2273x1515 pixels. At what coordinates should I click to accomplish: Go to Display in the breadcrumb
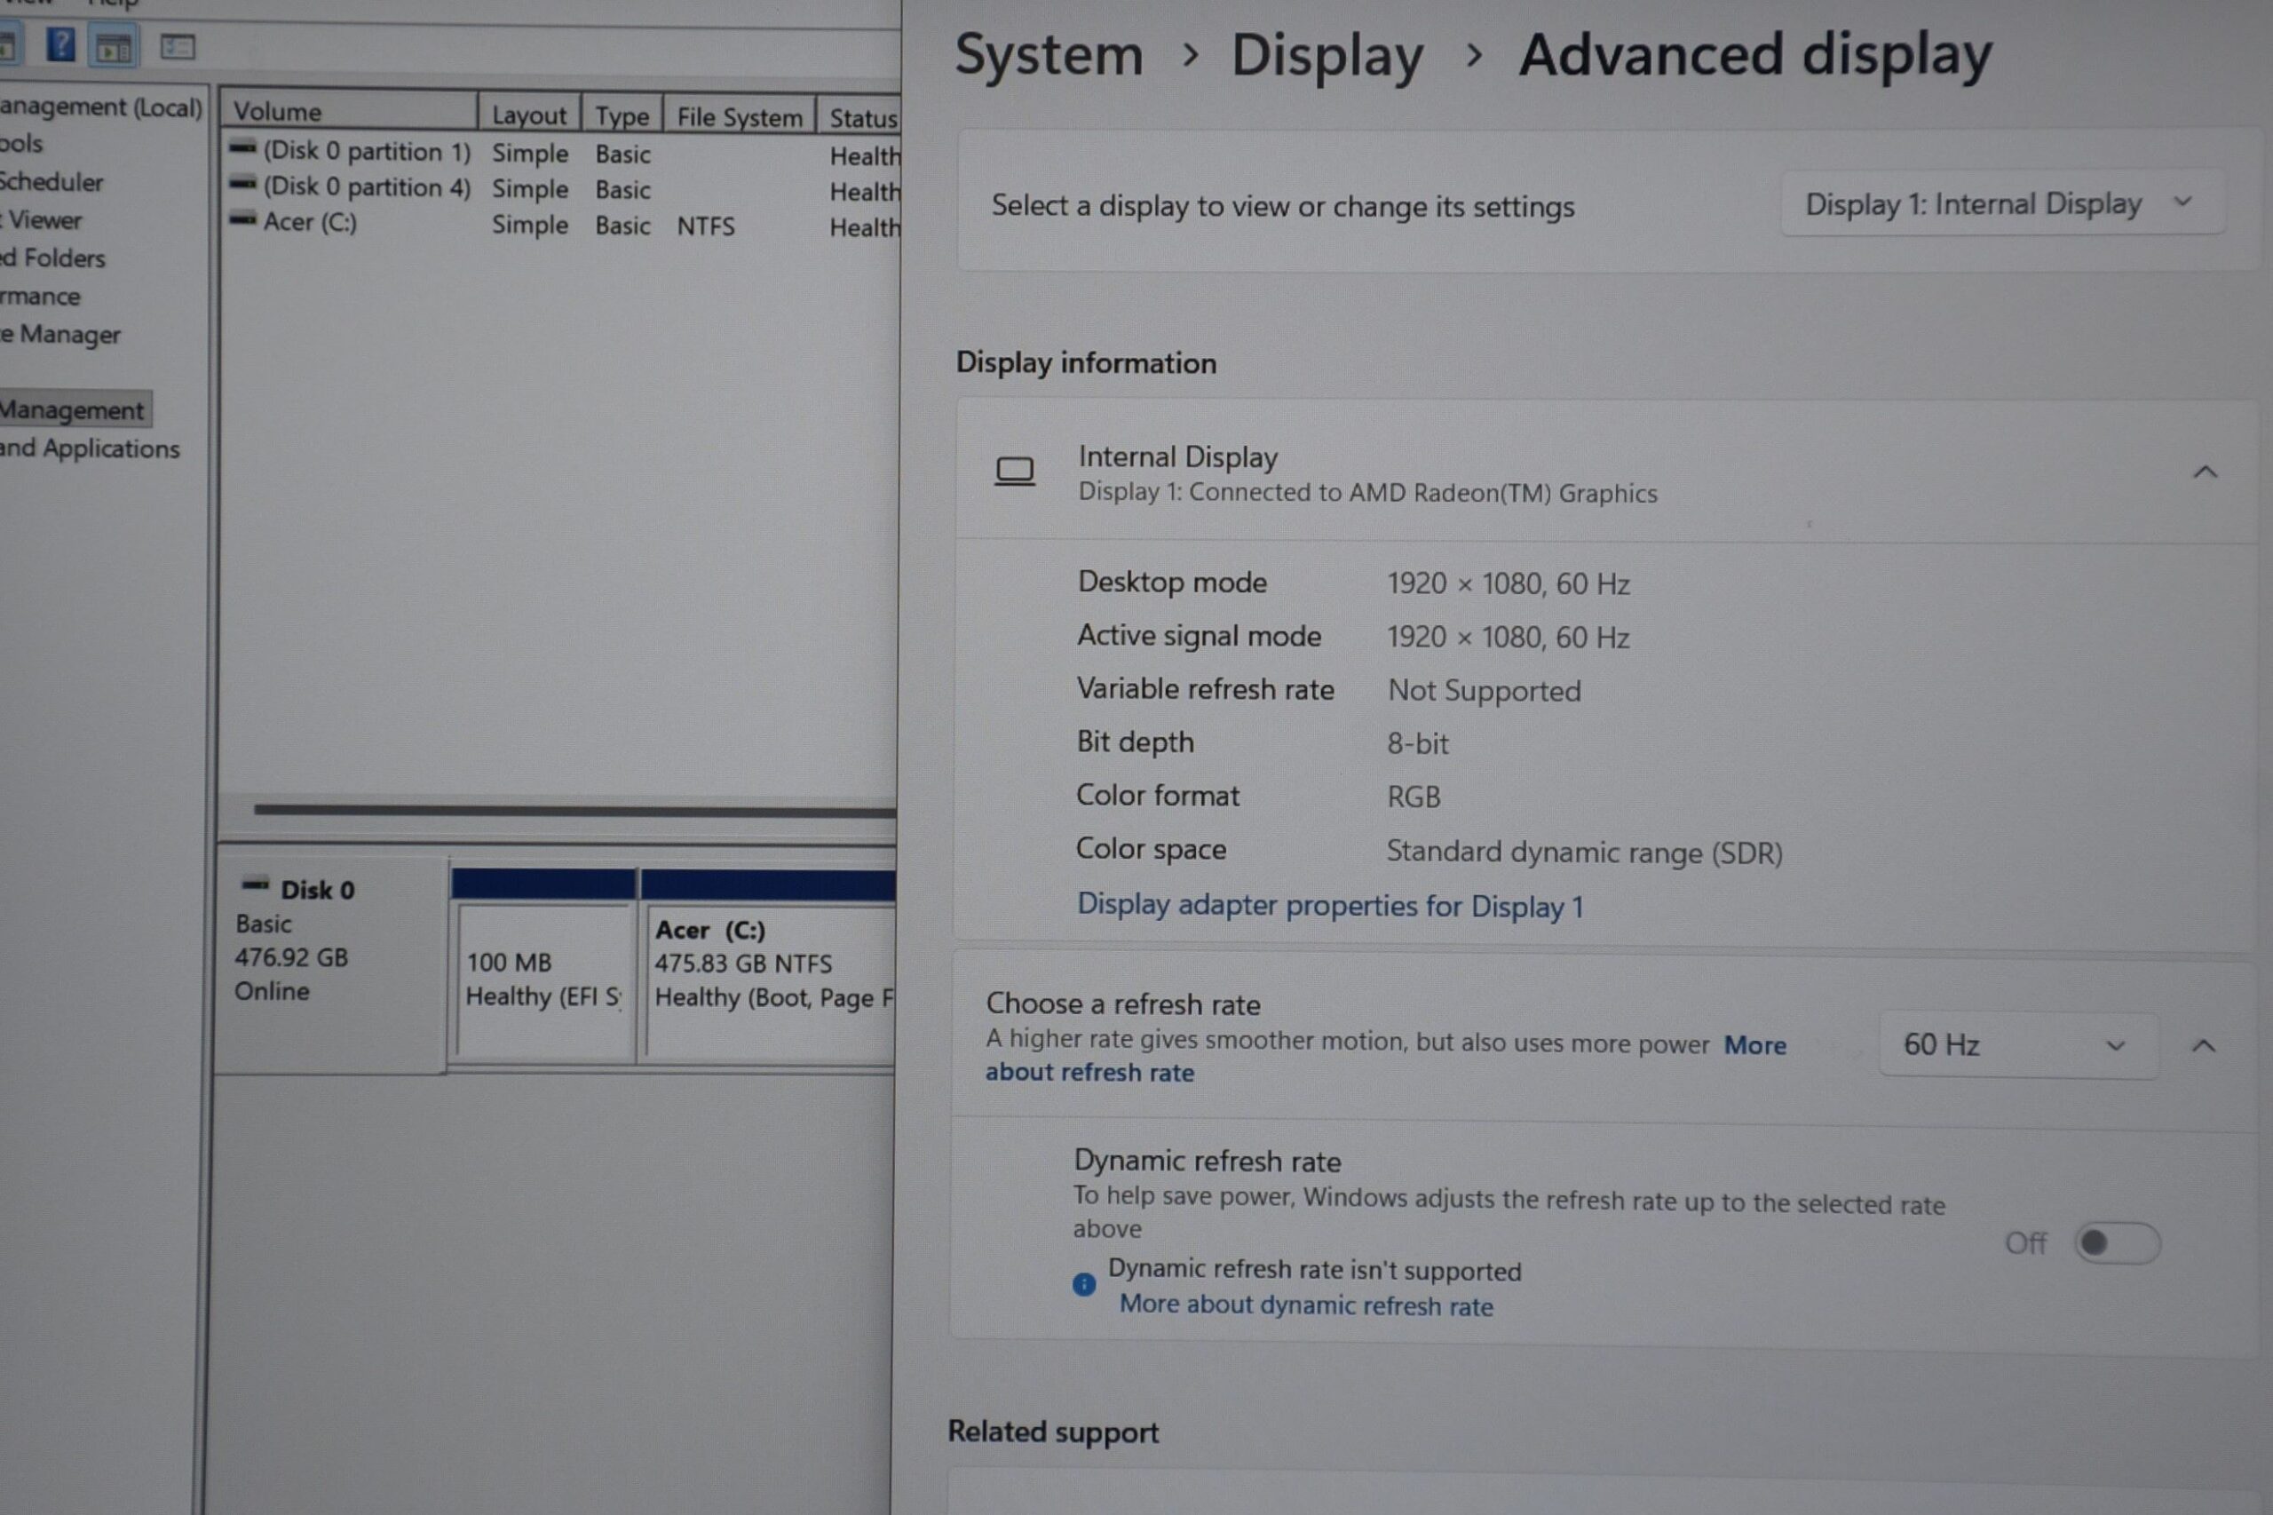1327,56
